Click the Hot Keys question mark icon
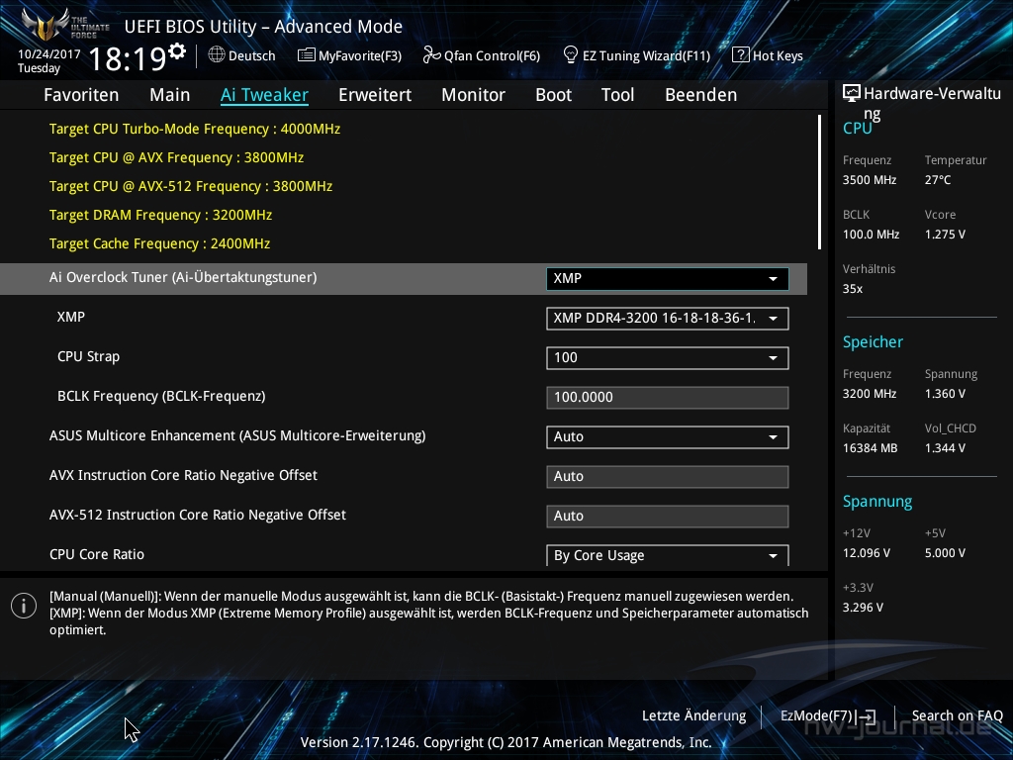The width and height of the screenshot is (1013, 760). [740, 55]
